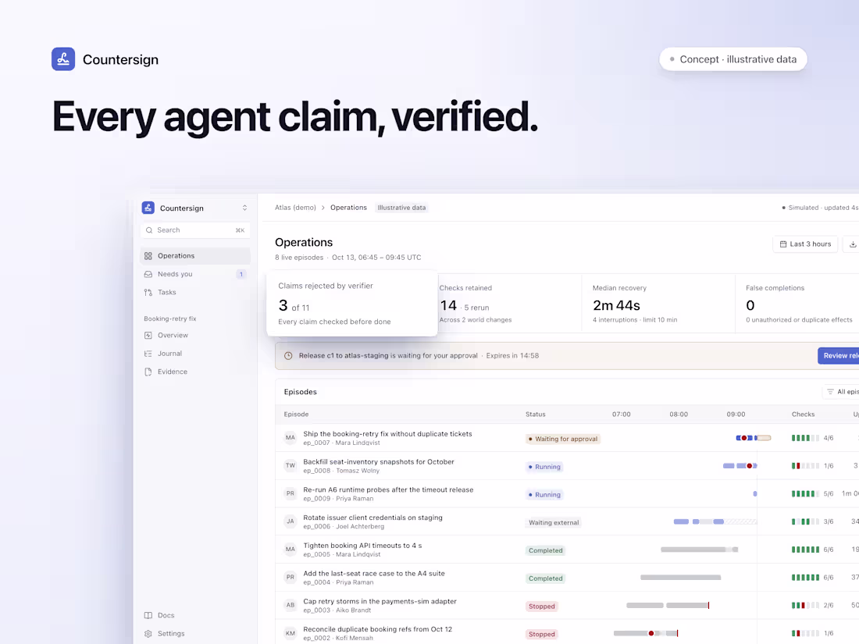Go to Tasks in the sidebar

[195, 293]
